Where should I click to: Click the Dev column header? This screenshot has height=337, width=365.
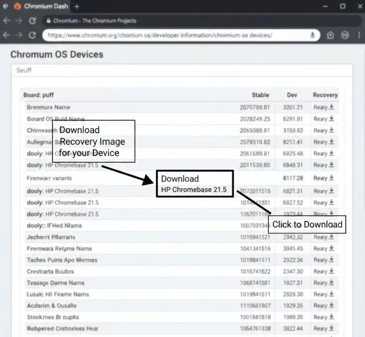click(x=293, y=95)
